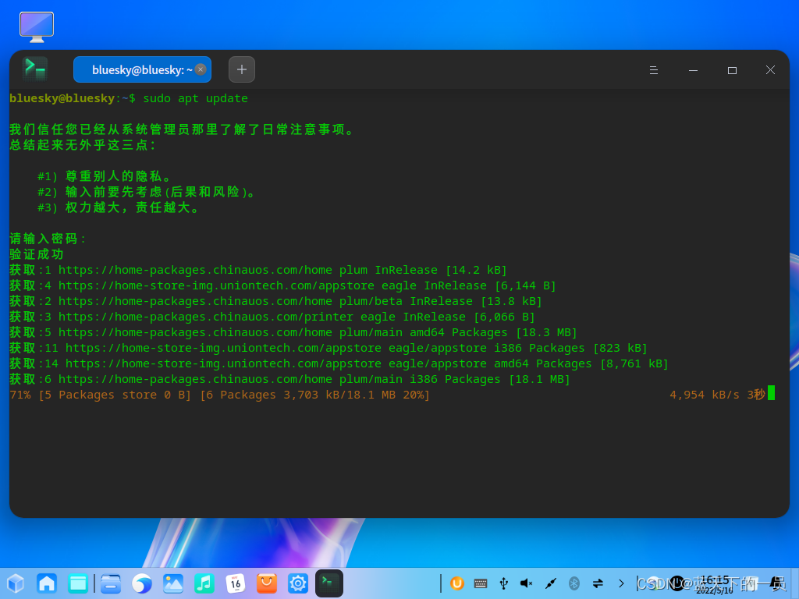Click the USB device tray icon
This screenshot has width=799, height=599.
[504, 583]
